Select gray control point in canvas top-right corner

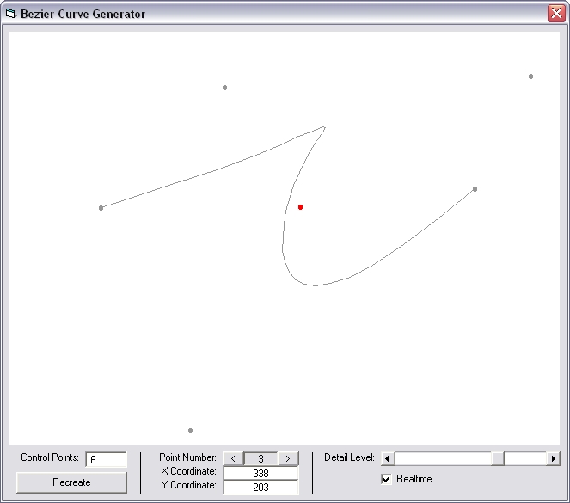530,77
